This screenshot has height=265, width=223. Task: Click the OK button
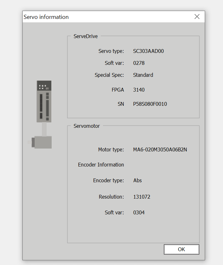point(181,249)
